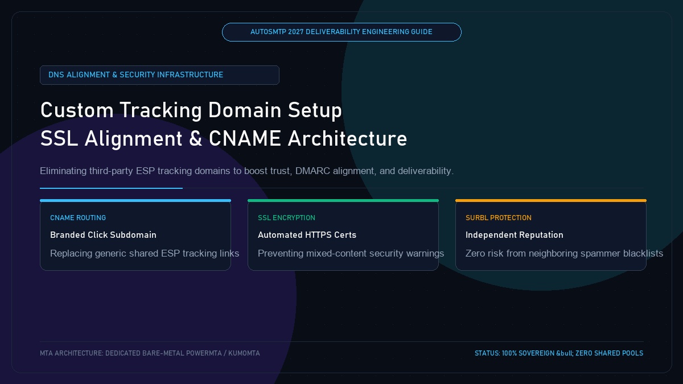Click the CNAME ROUTING label
683x384 pixels.
point(78,218)
